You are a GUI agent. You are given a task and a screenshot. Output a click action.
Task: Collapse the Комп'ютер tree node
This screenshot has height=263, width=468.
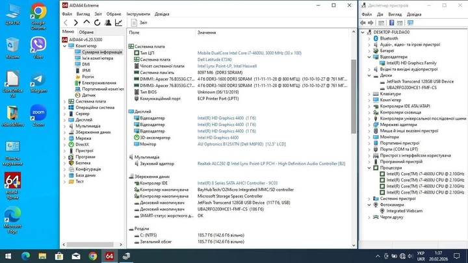pyautogui.click(x=64, y=46)
